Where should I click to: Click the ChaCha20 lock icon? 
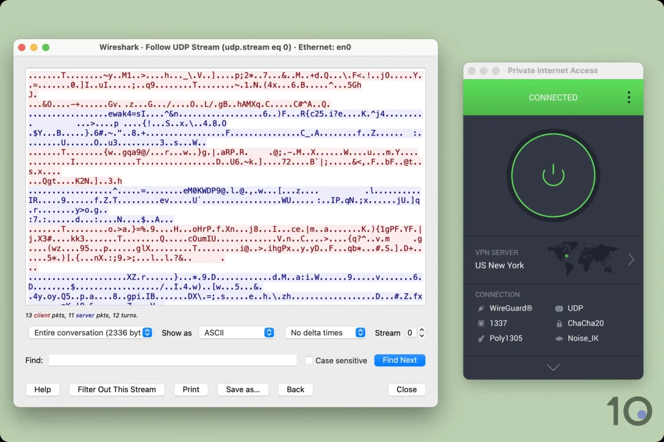click(559, 324)
